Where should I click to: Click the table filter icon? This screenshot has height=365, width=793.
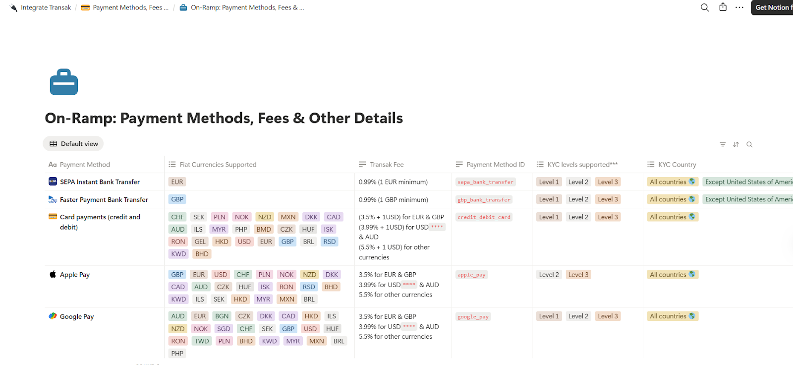click(722, 144)
